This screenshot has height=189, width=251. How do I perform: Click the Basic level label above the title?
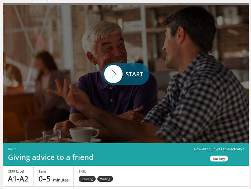click(12, 149)
